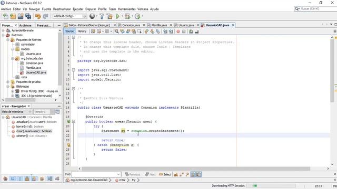This screenshot has height=189, width=337.
Task: Click the red Start Macro Recording icon
Action: (x=178, y=31)
